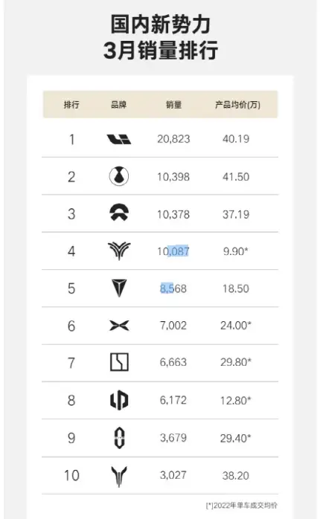Click the AITO logo in rank 9

click(119, 438)
